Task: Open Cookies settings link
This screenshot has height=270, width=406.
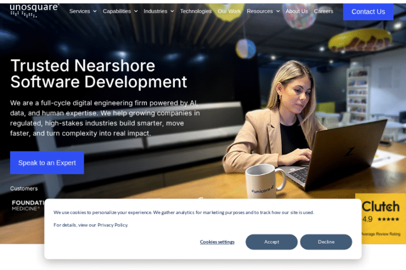Action: 217,242
